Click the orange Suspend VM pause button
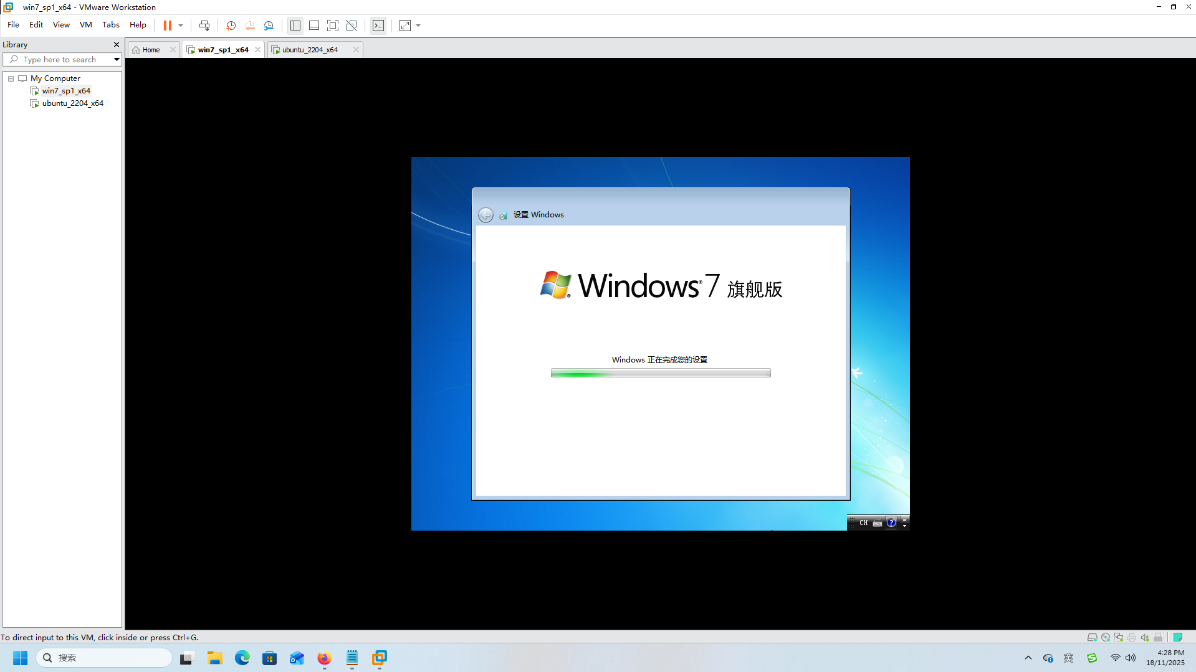The width and height of the screenshot is (1196, 672). 167,26
